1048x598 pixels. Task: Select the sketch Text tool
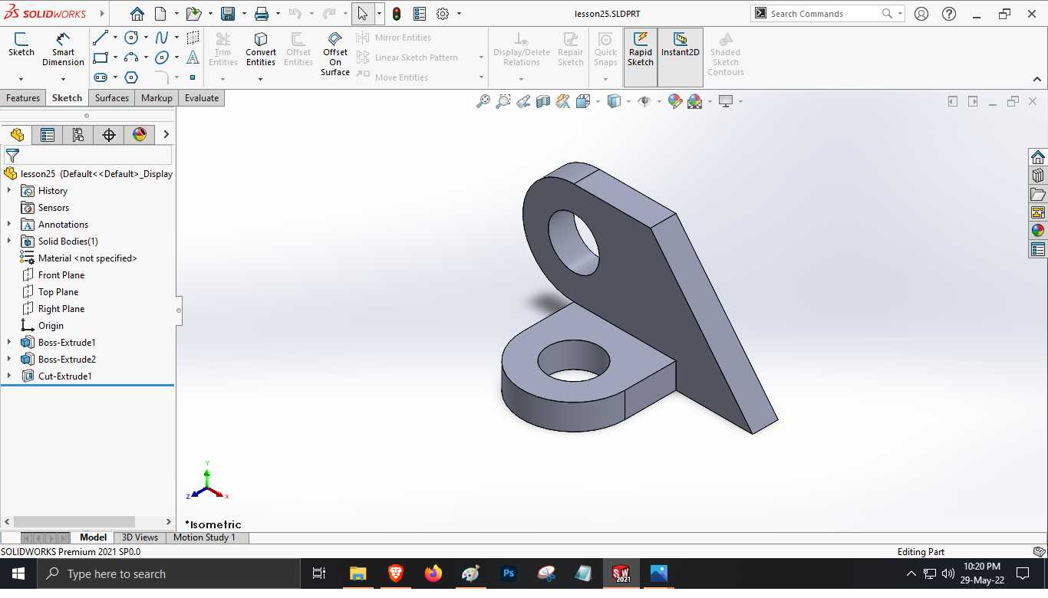pyautogui.click(x=193, y=58)
